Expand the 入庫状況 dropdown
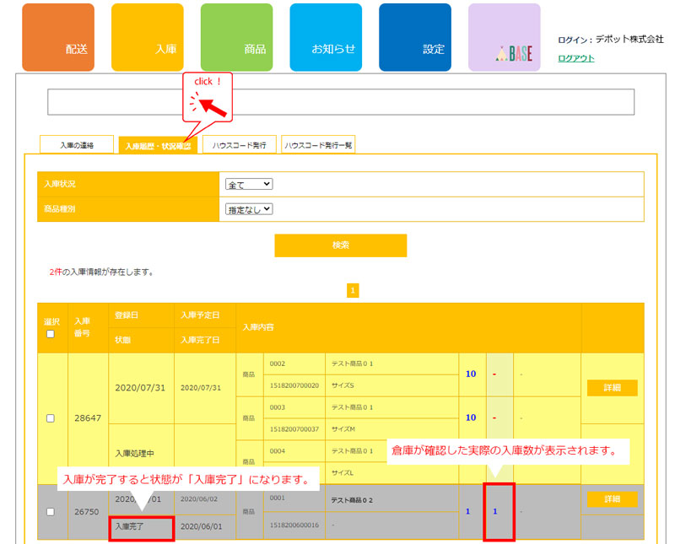The image size is (675, 544). click(250, 185)
